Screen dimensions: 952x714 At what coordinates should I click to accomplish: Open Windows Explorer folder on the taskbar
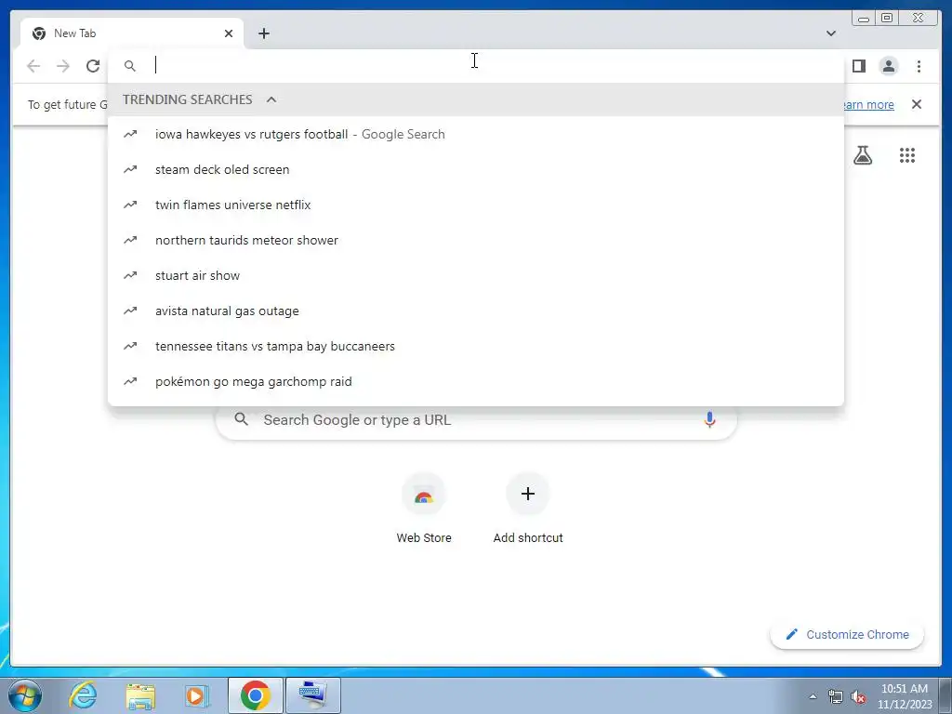coord(140,695)
